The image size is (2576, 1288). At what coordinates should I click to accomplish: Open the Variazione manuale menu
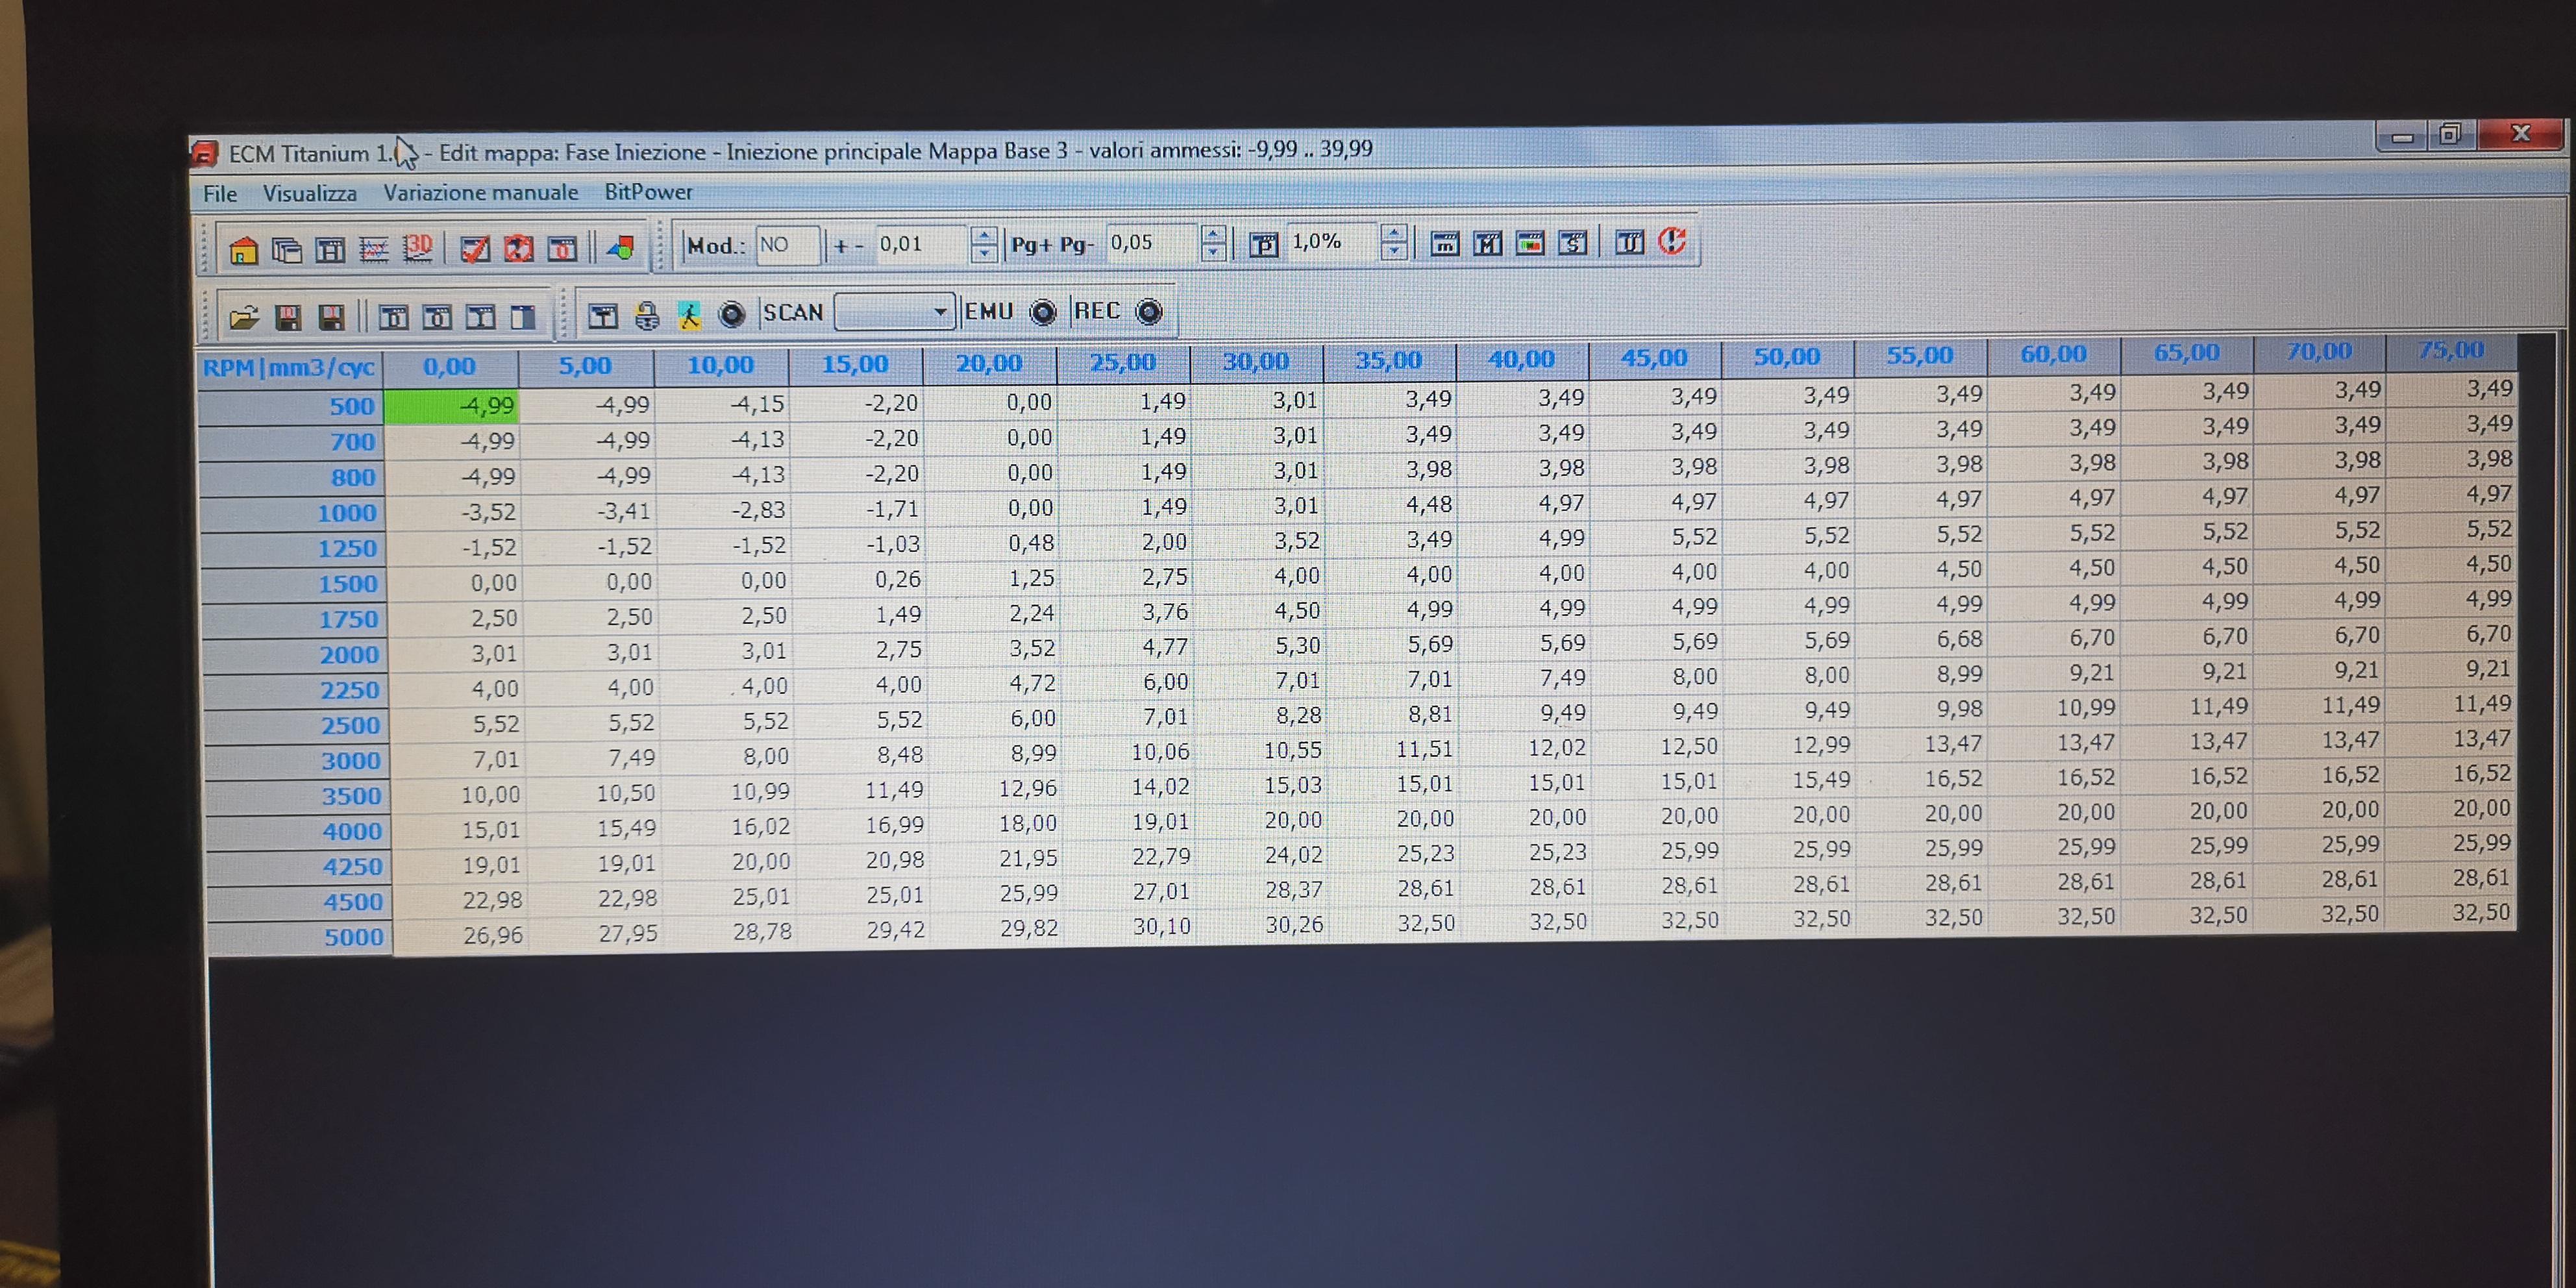point(481,192)
